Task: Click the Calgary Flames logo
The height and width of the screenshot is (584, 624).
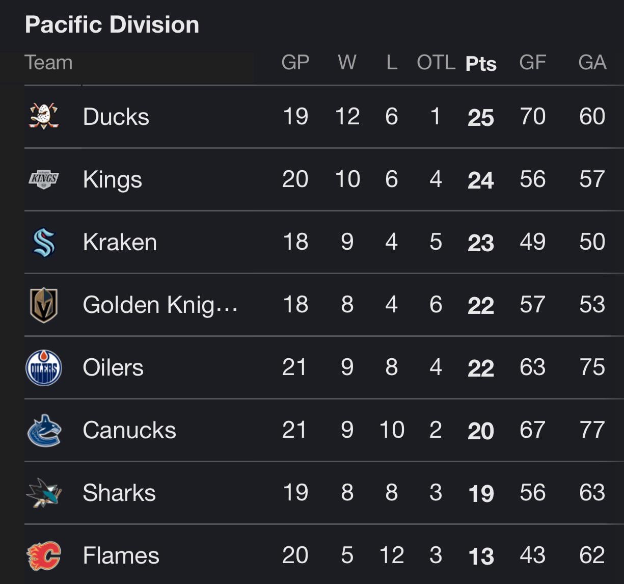Action: [x=44, y=555]
